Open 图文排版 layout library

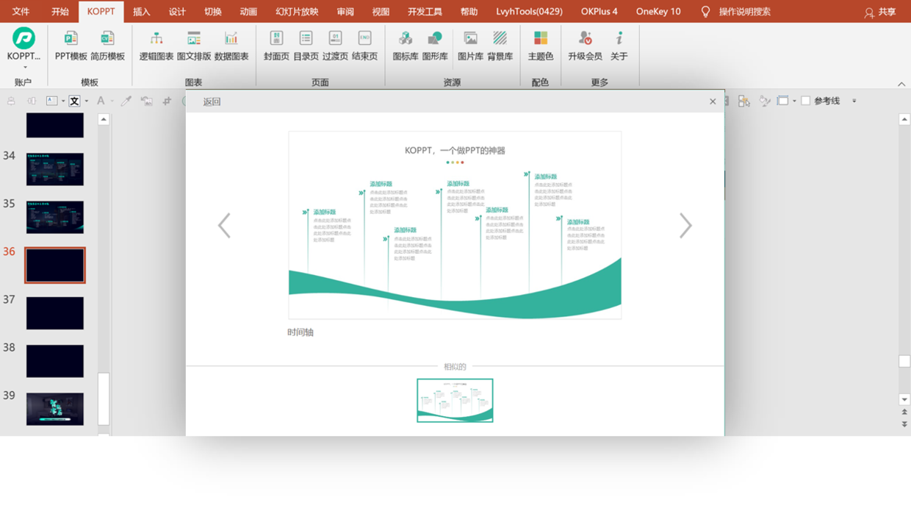click(x=194, y=46)
